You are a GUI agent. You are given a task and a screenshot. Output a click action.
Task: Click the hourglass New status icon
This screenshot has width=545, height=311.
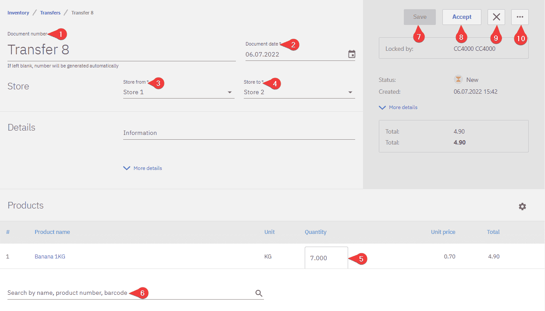[458, 80]
